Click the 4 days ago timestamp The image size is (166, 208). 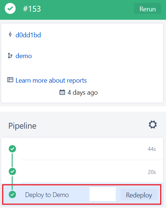tap(83, 92)
